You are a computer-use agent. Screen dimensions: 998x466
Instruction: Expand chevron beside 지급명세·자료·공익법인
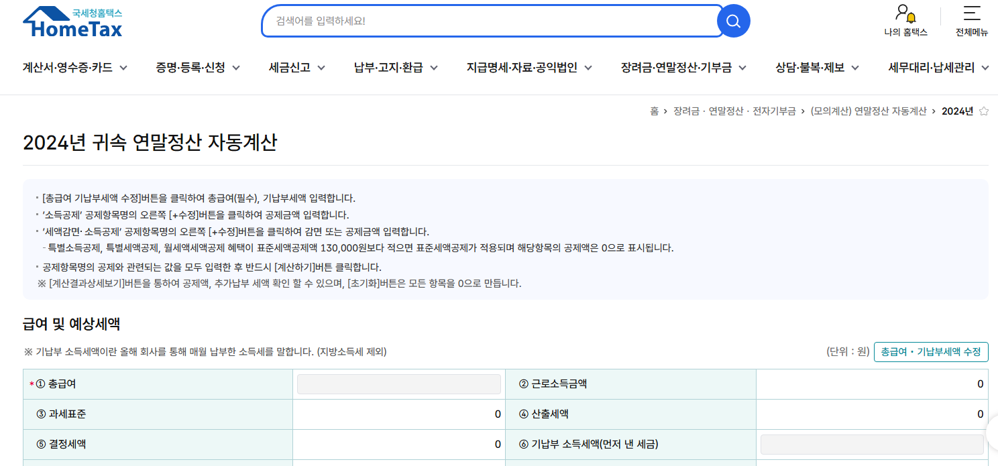[x=588, y=68]
